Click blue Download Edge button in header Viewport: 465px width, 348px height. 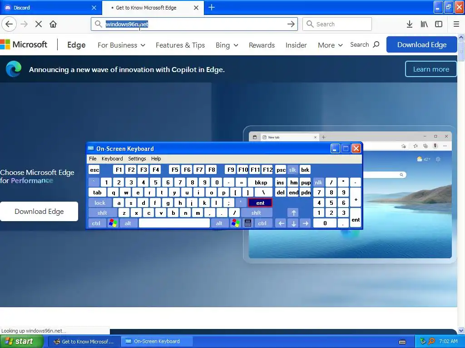click(x=422, y=45)
